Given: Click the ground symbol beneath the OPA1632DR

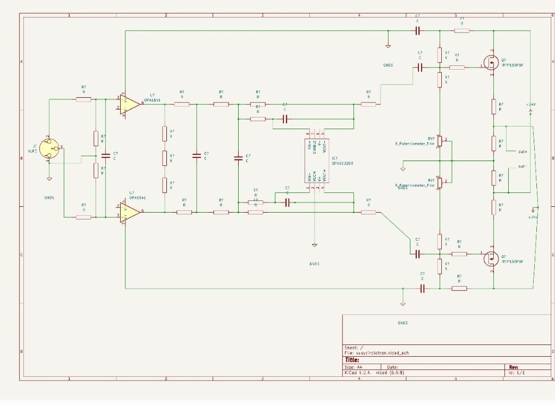Looking at the screenshot, I should (314, 245).
